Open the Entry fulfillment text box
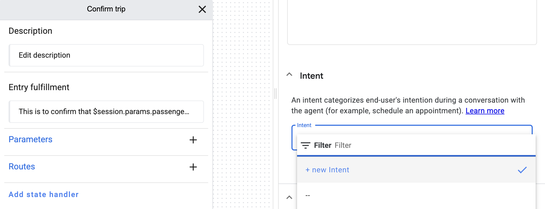The width and height of the screenshot is (545, 209). tap(106, 112)
